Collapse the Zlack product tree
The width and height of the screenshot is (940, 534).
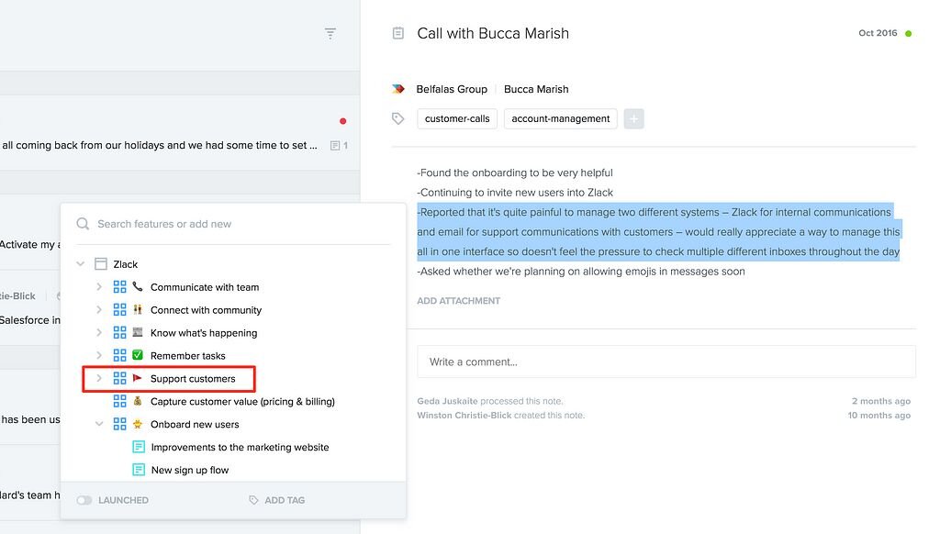click(x=83, y=263)
